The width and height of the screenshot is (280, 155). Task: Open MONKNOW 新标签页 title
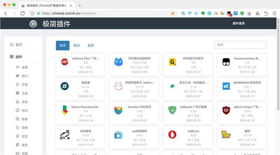(x=247, y=83)
